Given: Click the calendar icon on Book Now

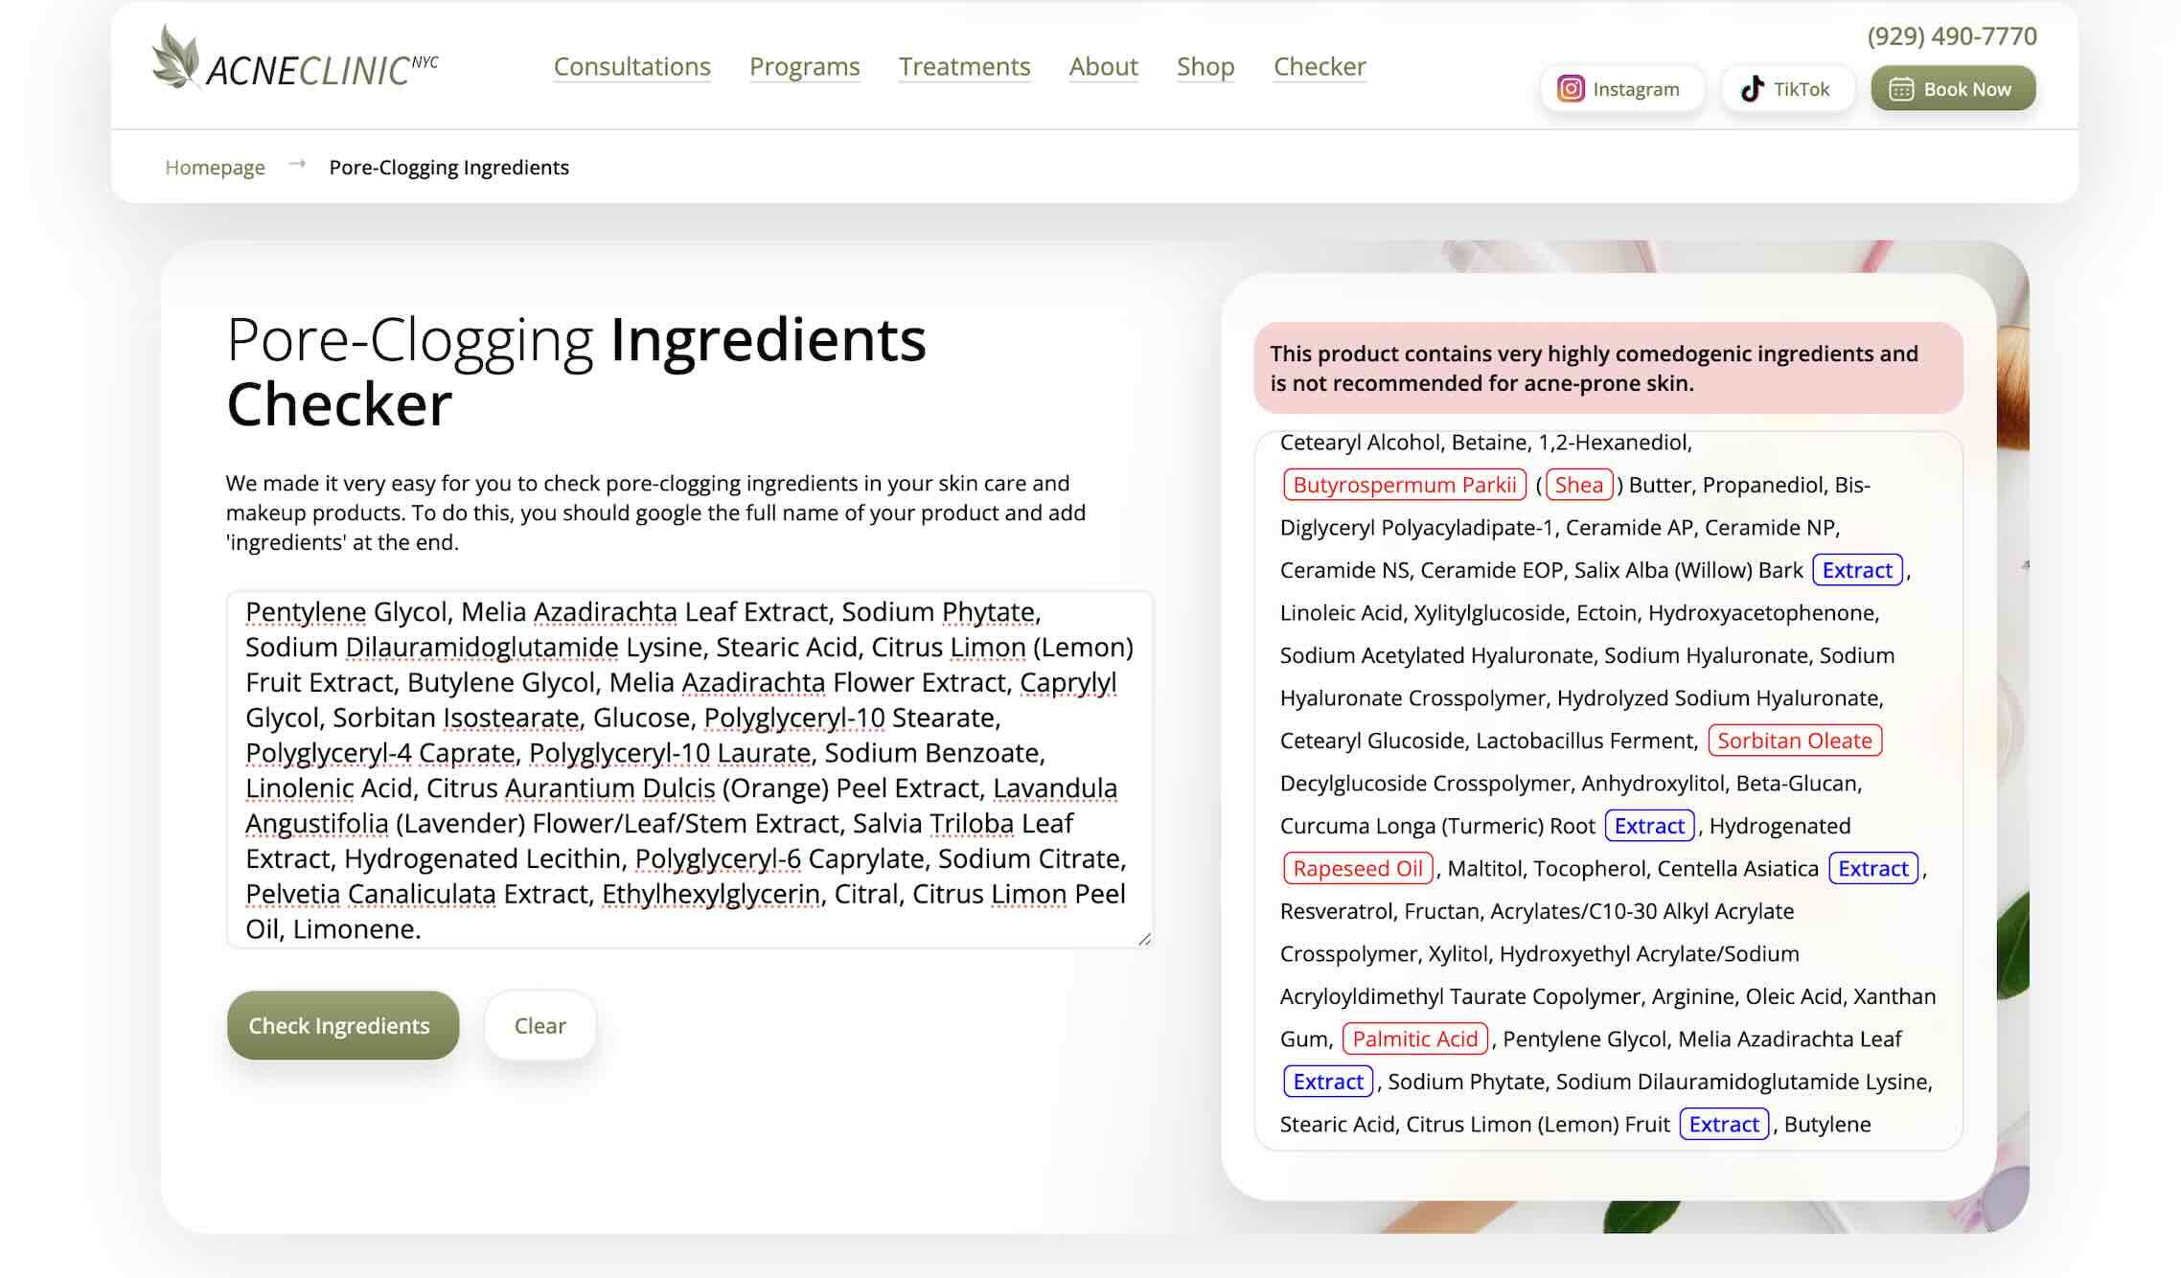Looking at the screenshot, I should (1900, 89).
